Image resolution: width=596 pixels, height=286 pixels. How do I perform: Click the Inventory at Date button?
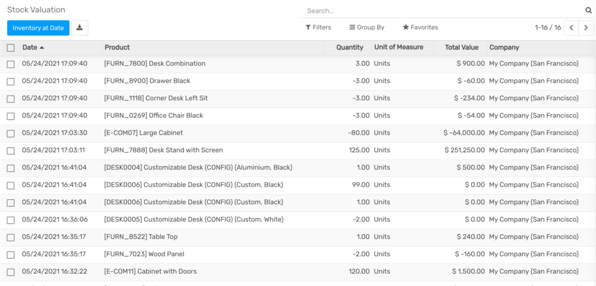tap(38, 28)
